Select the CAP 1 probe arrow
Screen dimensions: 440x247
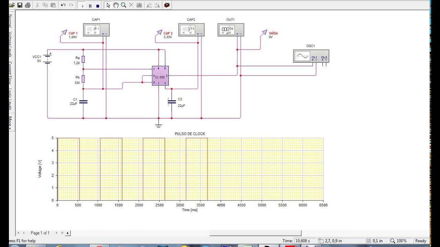[x=64, y=32]
